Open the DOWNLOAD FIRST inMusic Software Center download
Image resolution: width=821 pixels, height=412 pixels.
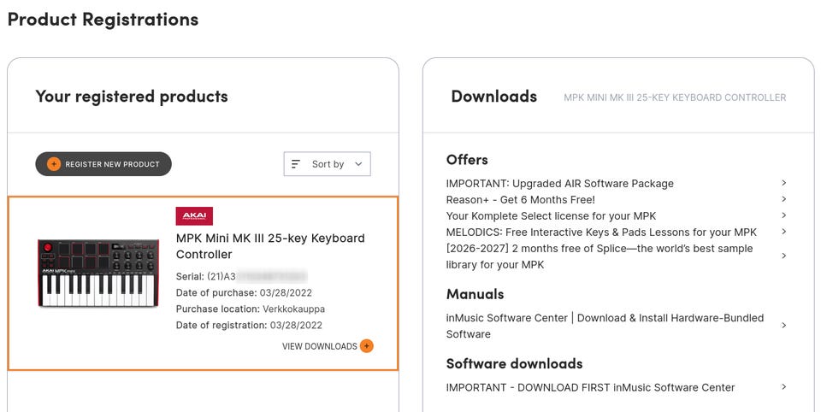tap(590, 387)
